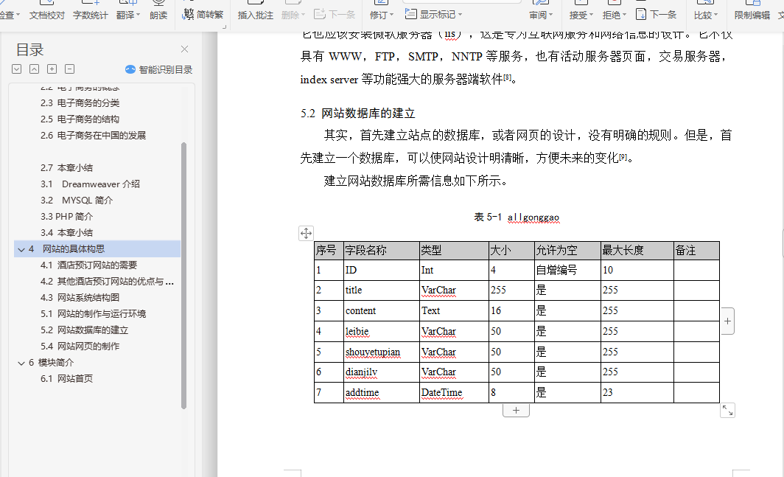Image resolution: width=784 pixels, height=477 pixels.
Task: Go to outline item 4.1 酒店预订网站的需要
Action: click(x=88, y=265)
